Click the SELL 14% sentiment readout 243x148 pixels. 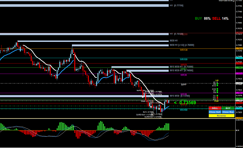(x=220, y=19)
